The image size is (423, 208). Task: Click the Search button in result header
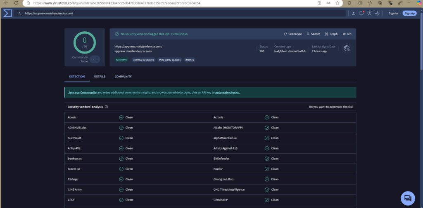click(x=313, y=34)
